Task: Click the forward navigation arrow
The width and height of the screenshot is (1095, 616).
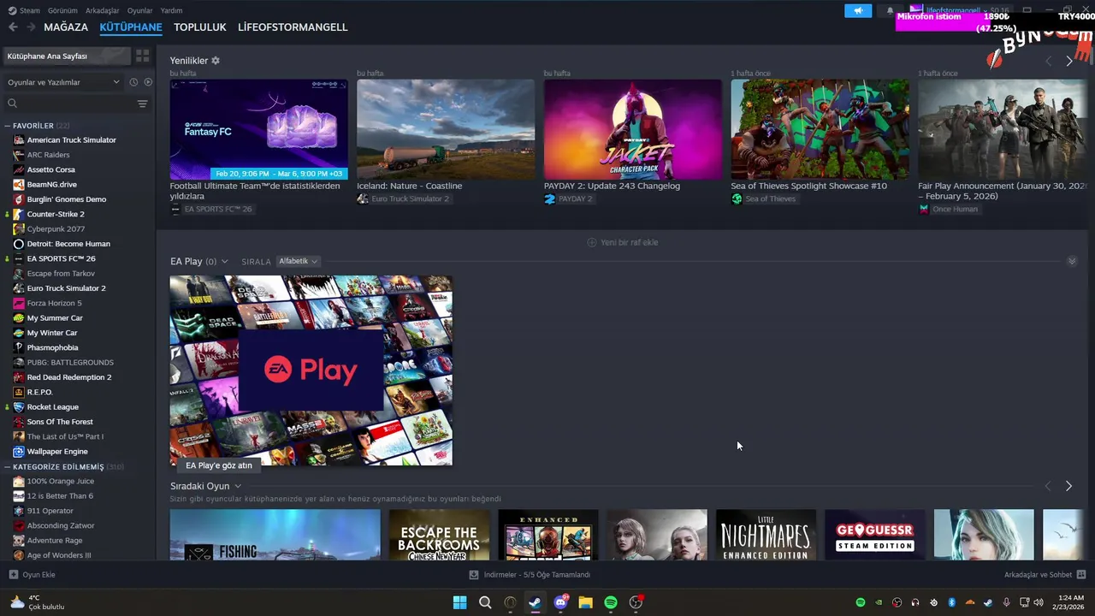Action: click(x=31, y=27)
